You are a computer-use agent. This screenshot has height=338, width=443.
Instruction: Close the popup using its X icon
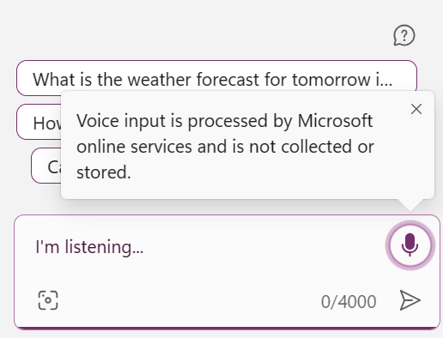click(x=416, y=109)
